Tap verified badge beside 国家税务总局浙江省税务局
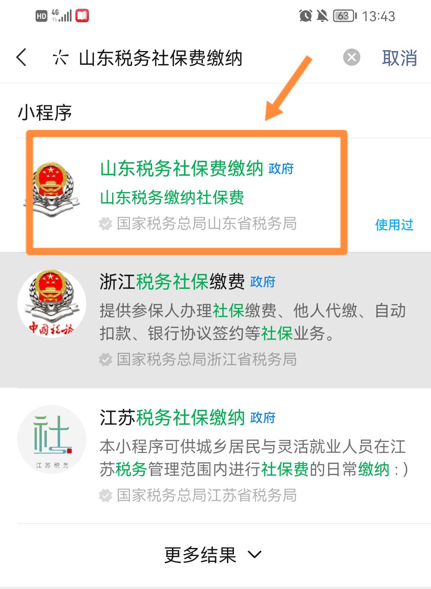 coord(105,360)
